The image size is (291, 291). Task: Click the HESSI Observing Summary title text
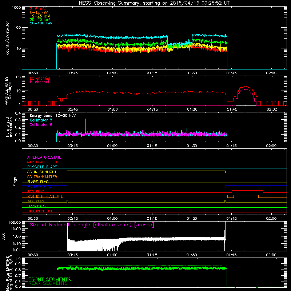[x=154, y=3]
